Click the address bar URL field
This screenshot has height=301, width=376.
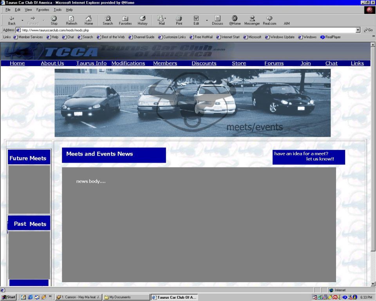pos(188,30)
